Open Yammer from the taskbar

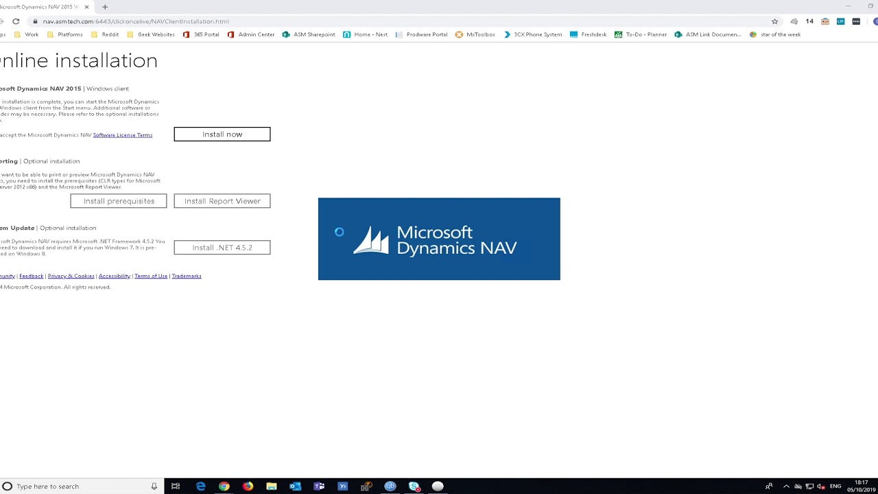click(343, 486)
